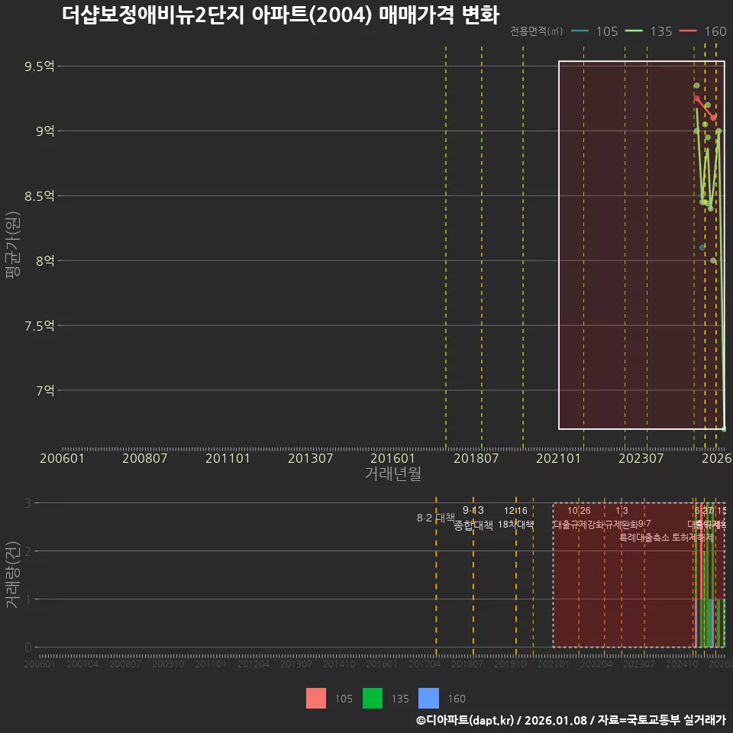Select the 8·2 대책 policy annotation
This screenshot has width=733, height=733.
(435, 518)
